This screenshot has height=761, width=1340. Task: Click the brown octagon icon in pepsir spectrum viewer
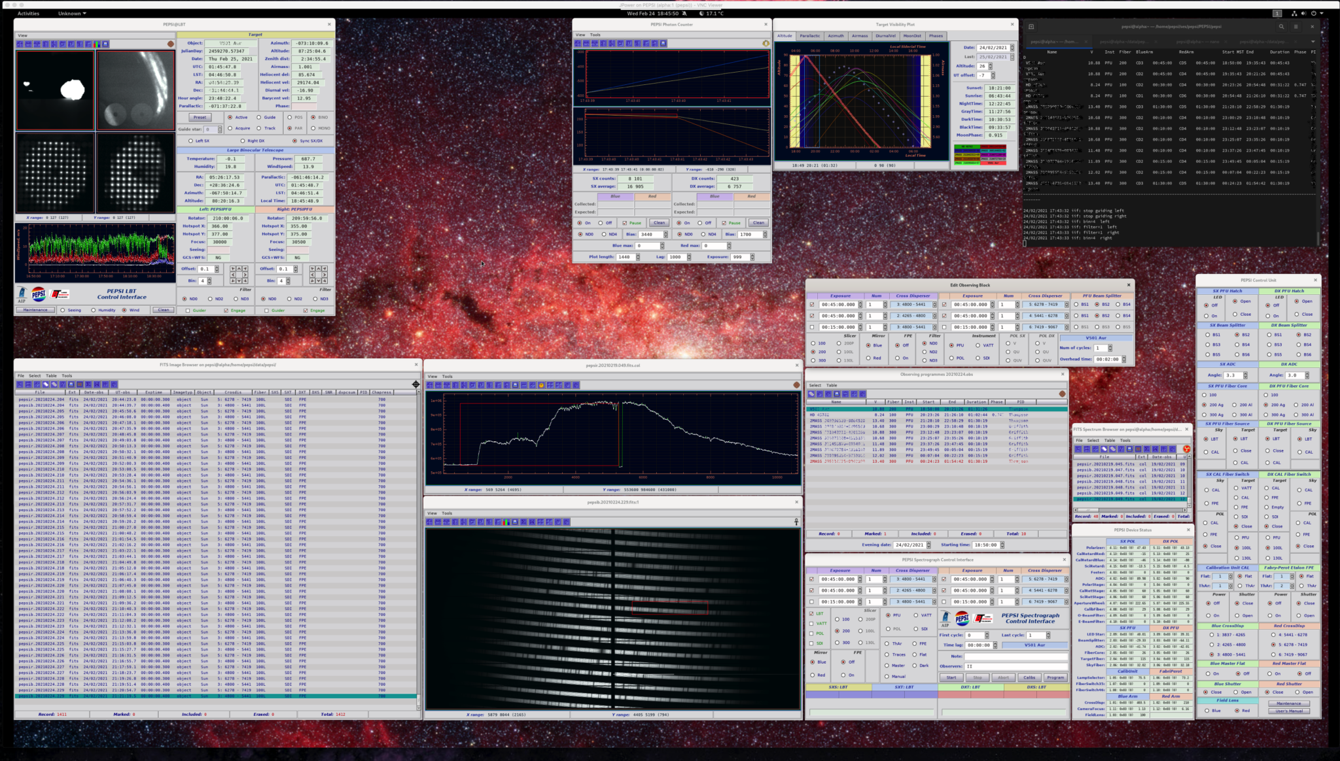click(796, 384)
